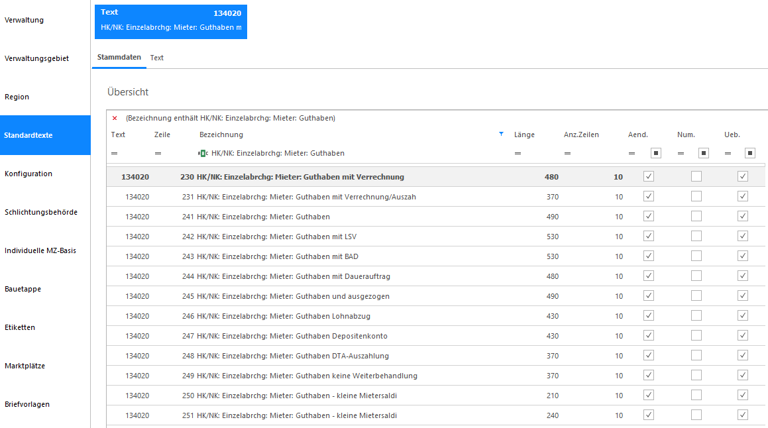Sort by the Länge column header
The width and height of the screenshot is (768, 428).
[524, 134]
